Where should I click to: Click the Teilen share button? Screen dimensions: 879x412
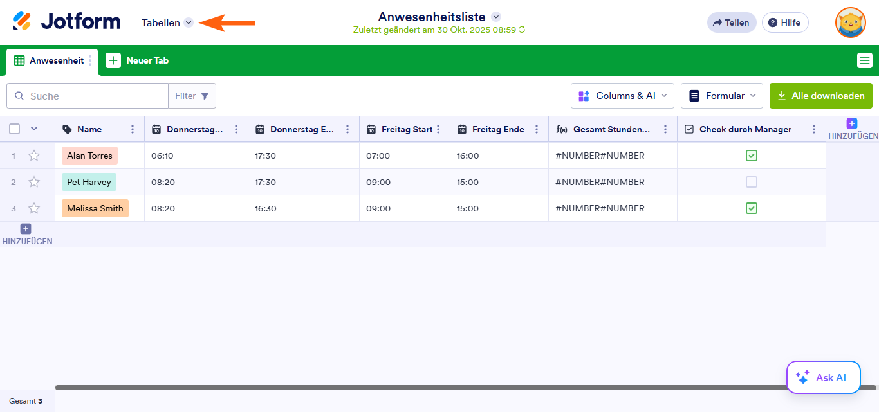click(731, 22)
